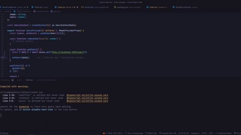Click UsersContext.tsx file in breadcrumb
Viewport: 241px width, 135px height.
click(23, 12)
